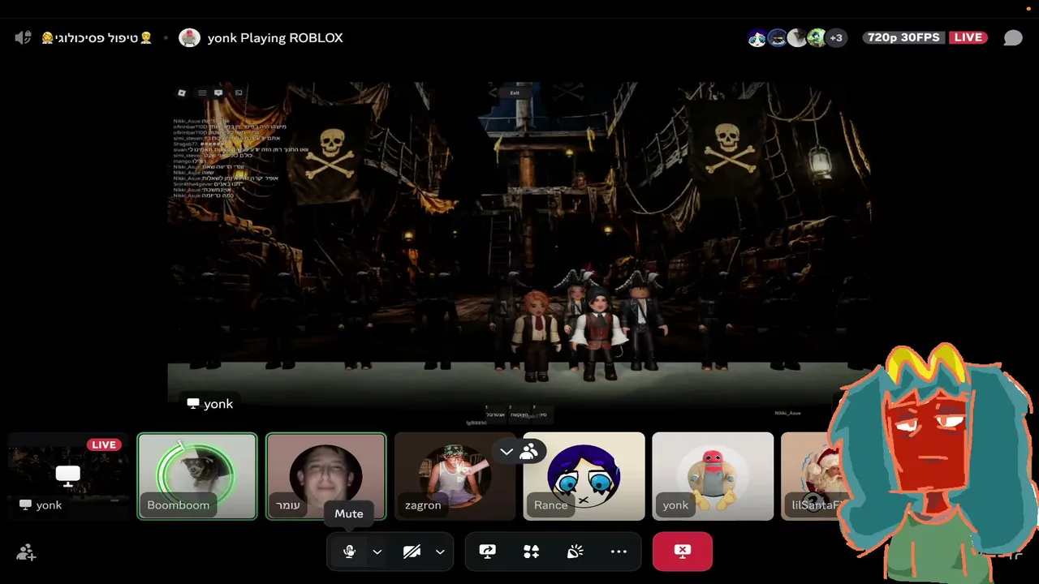Click the mango chat message line
The image size is (1039, 584).
pos(190,161)
